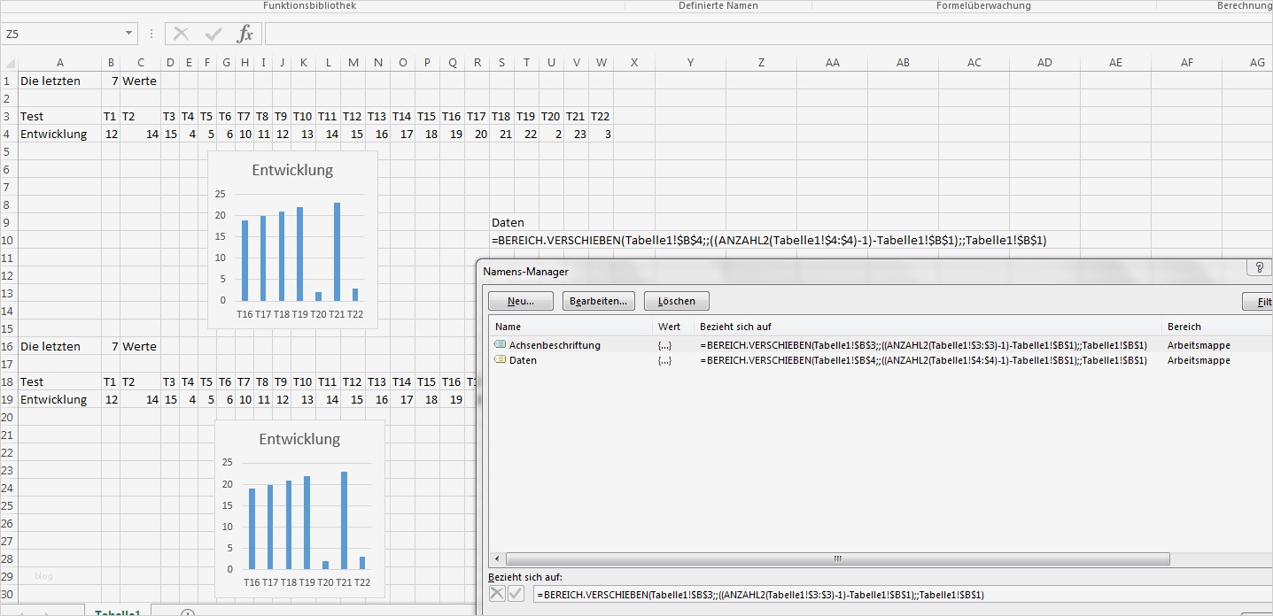The image size is (1273, 616).
Task: Select column Z header
Action: click(761, 63)
